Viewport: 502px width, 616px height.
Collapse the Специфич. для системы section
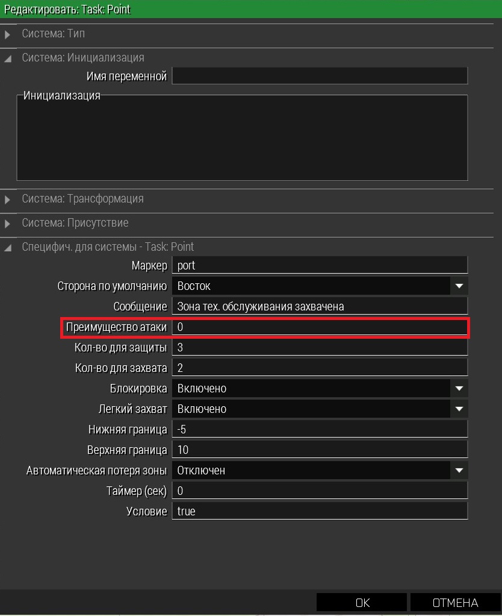pyautogui.click(x=8, y=247)
